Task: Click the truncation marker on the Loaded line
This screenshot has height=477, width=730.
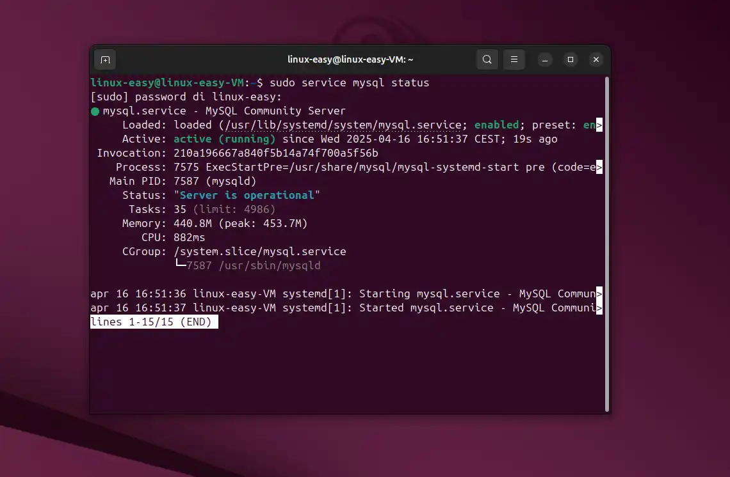Action: tap(599, 125)
